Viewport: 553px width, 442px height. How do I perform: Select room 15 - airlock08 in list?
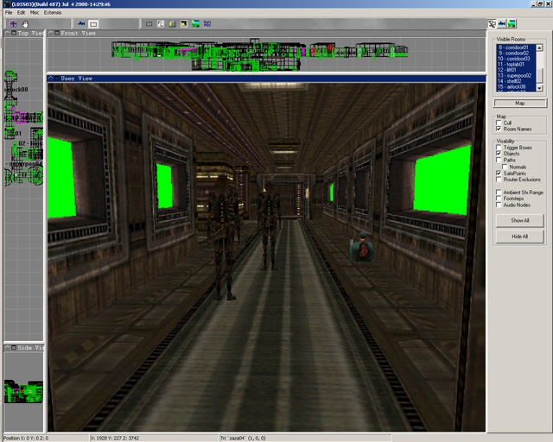pyautogui.click(x=516, y=86)
